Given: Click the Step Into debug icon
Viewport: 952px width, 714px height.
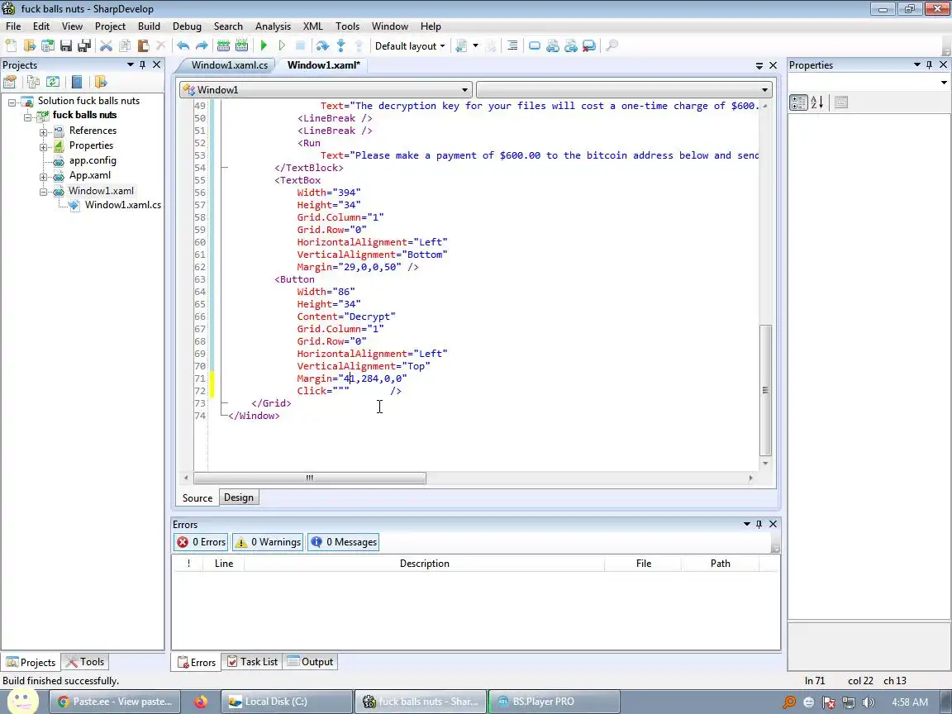Looking at the screenshot, I should (340, 45).
